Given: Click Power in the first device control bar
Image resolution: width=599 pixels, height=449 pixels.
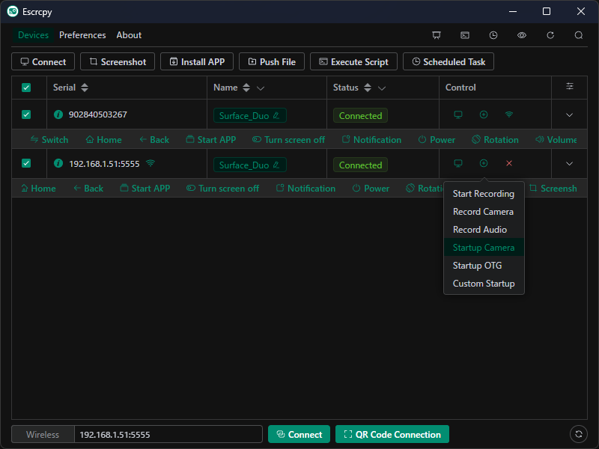Looking at the screenshot, I should [x=437, y=140].
